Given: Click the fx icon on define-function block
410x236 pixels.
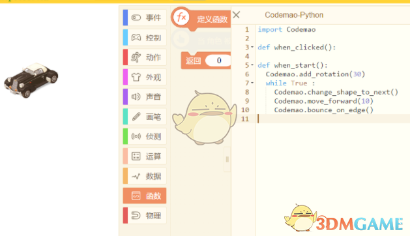Looking at the screenshot, I should [x=181, y=18].
